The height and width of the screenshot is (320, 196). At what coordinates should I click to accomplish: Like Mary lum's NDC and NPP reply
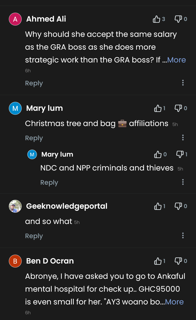coord(158,155)
